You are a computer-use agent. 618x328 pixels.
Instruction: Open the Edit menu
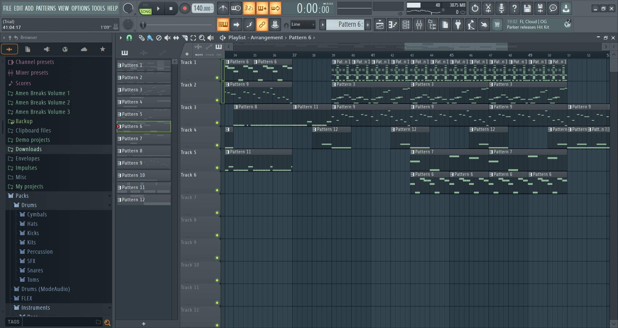point(18,8)
